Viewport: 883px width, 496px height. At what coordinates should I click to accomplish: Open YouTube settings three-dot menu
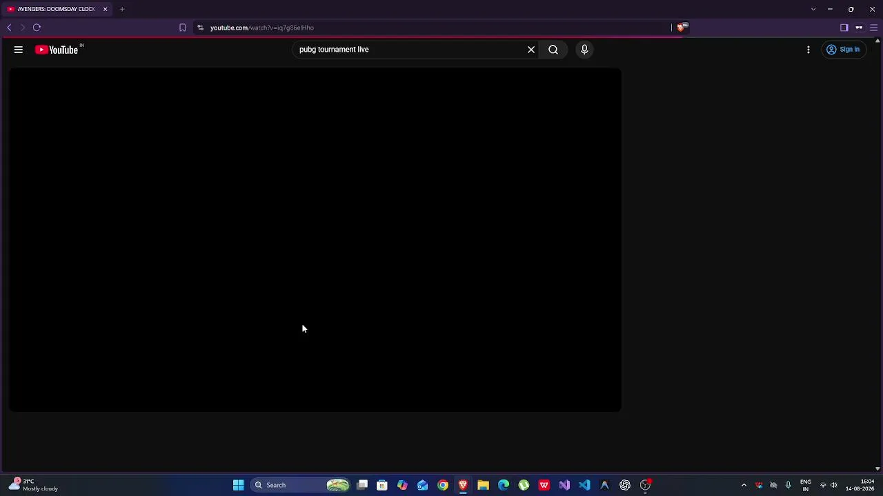pyautogui.click(x=808, y=50)
